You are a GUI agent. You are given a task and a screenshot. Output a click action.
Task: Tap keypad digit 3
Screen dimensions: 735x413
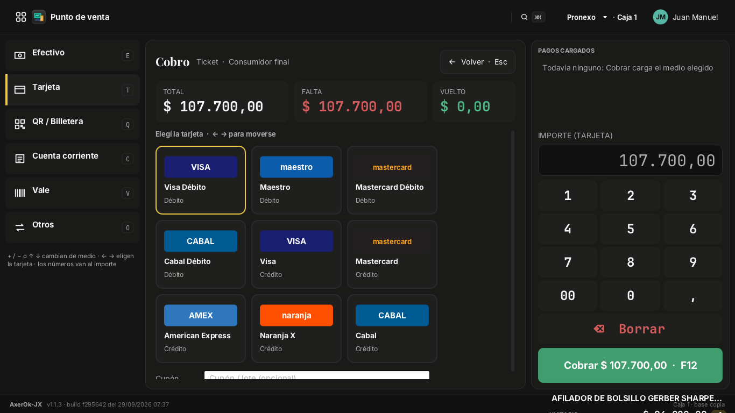[693, 196]
